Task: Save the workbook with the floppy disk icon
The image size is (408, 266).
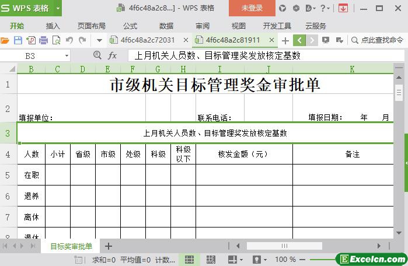Action: coord(18,40)
